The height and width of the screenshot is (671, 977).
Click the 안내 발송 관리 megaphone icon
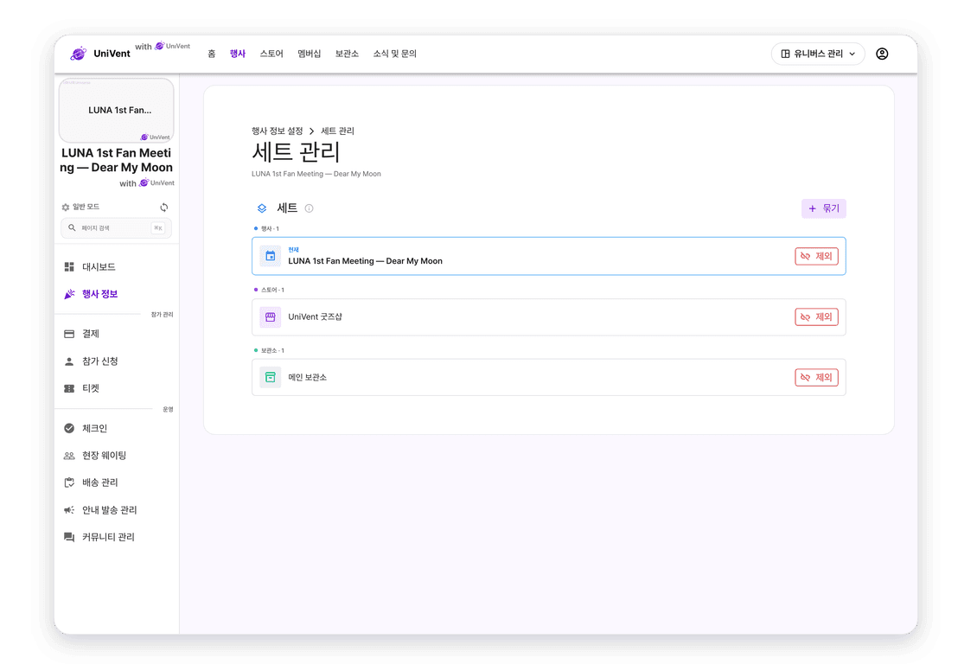pyautogui.click(x=69, y=509)
